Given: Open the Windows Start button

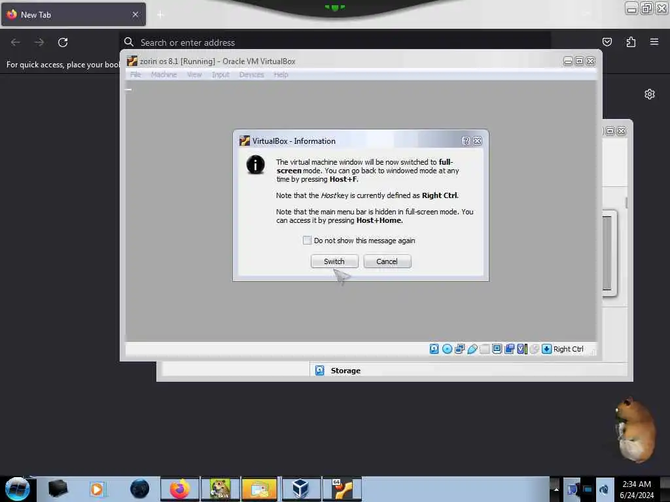Looking at the screenshot, I should [18, 489].
